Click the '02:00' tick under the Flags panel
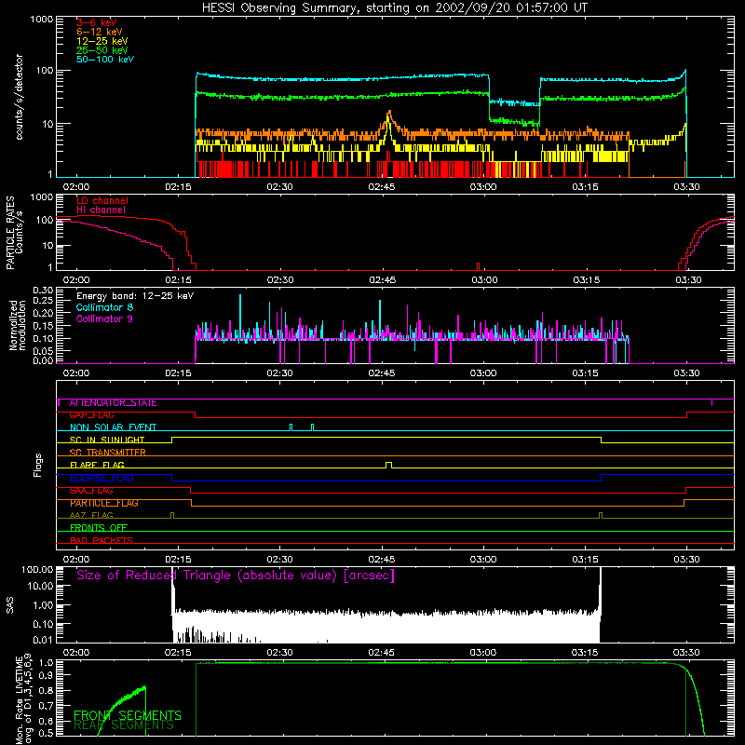Image resolution: width=745 pixels, height=745 pixels. pos(76,560)
